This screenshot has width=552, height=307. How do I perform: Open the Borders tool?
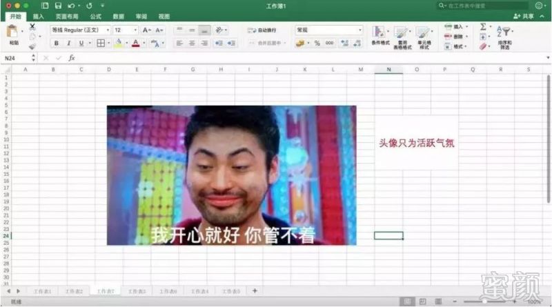tap(101, 43)
